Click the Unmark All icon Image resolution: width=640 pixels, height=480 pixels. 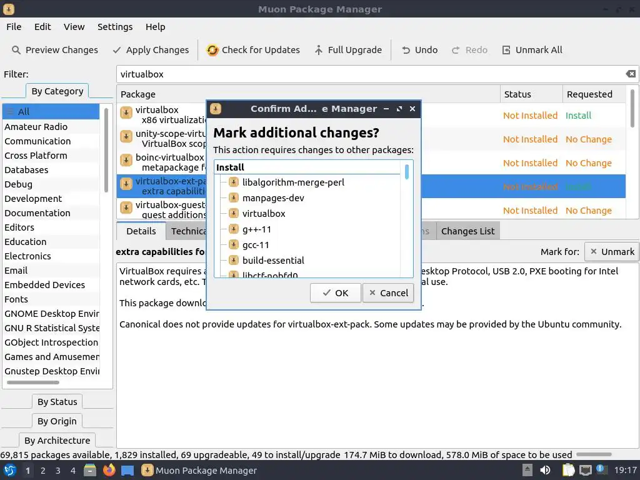(x=506, y=50)
